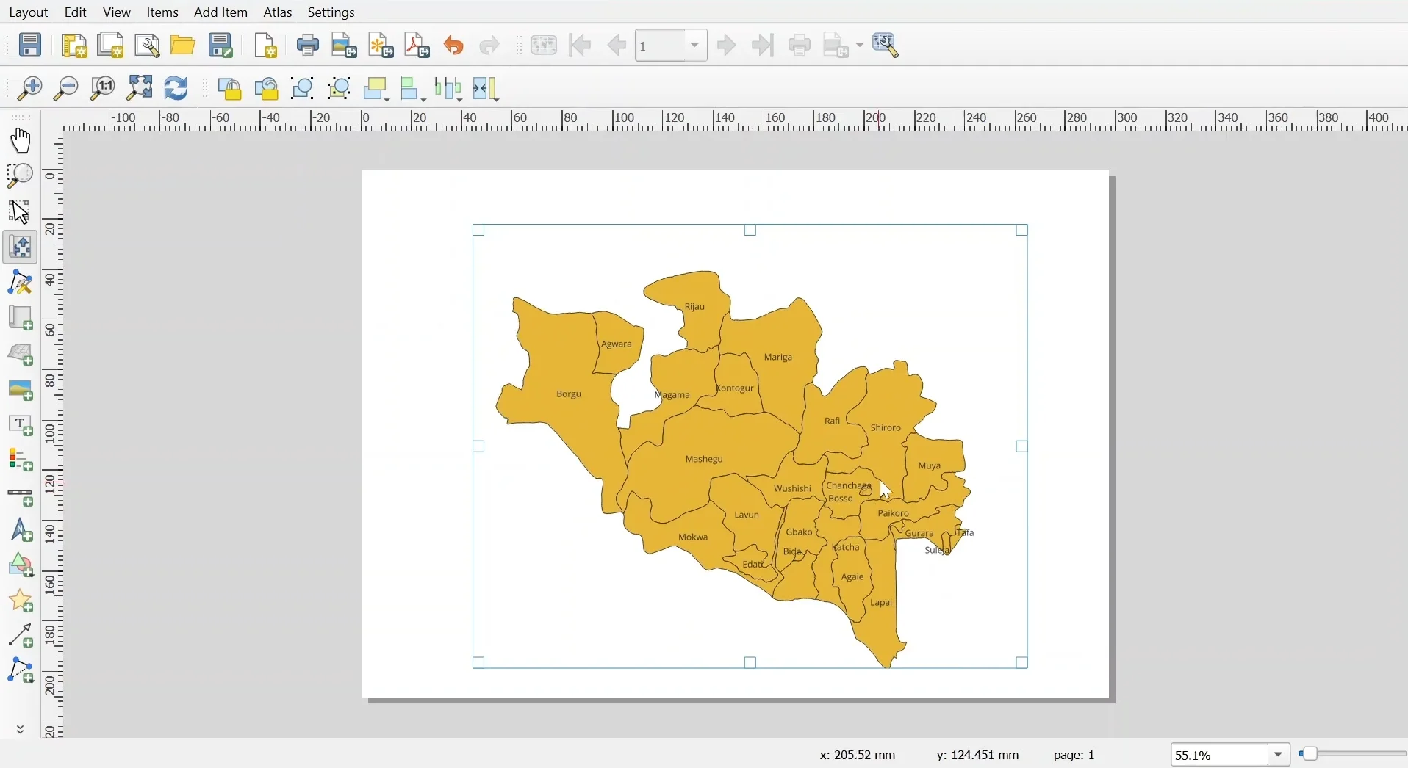Choose the Add Legend tool

click(20, 460)
